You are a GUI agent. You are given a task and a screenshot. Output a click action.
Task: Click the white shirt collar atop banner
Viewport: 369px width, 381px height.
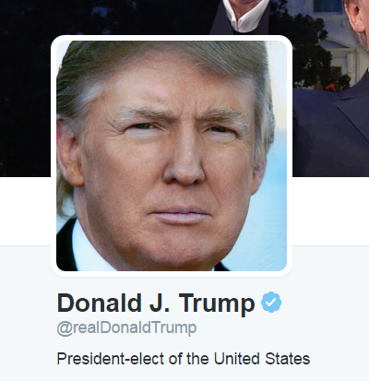[x=246, y=16]
